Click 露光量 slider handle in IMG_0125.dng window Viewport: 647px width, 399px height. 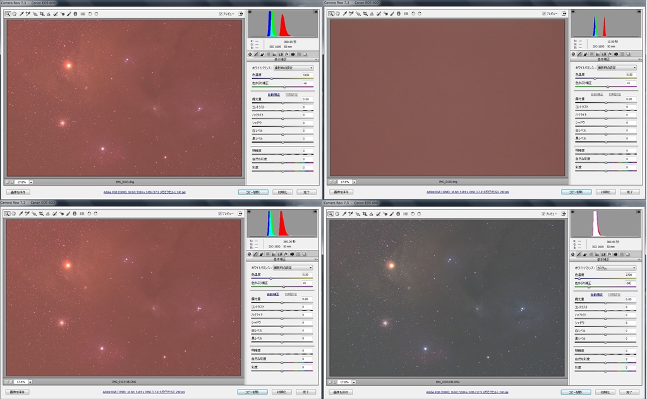(606, 103)
